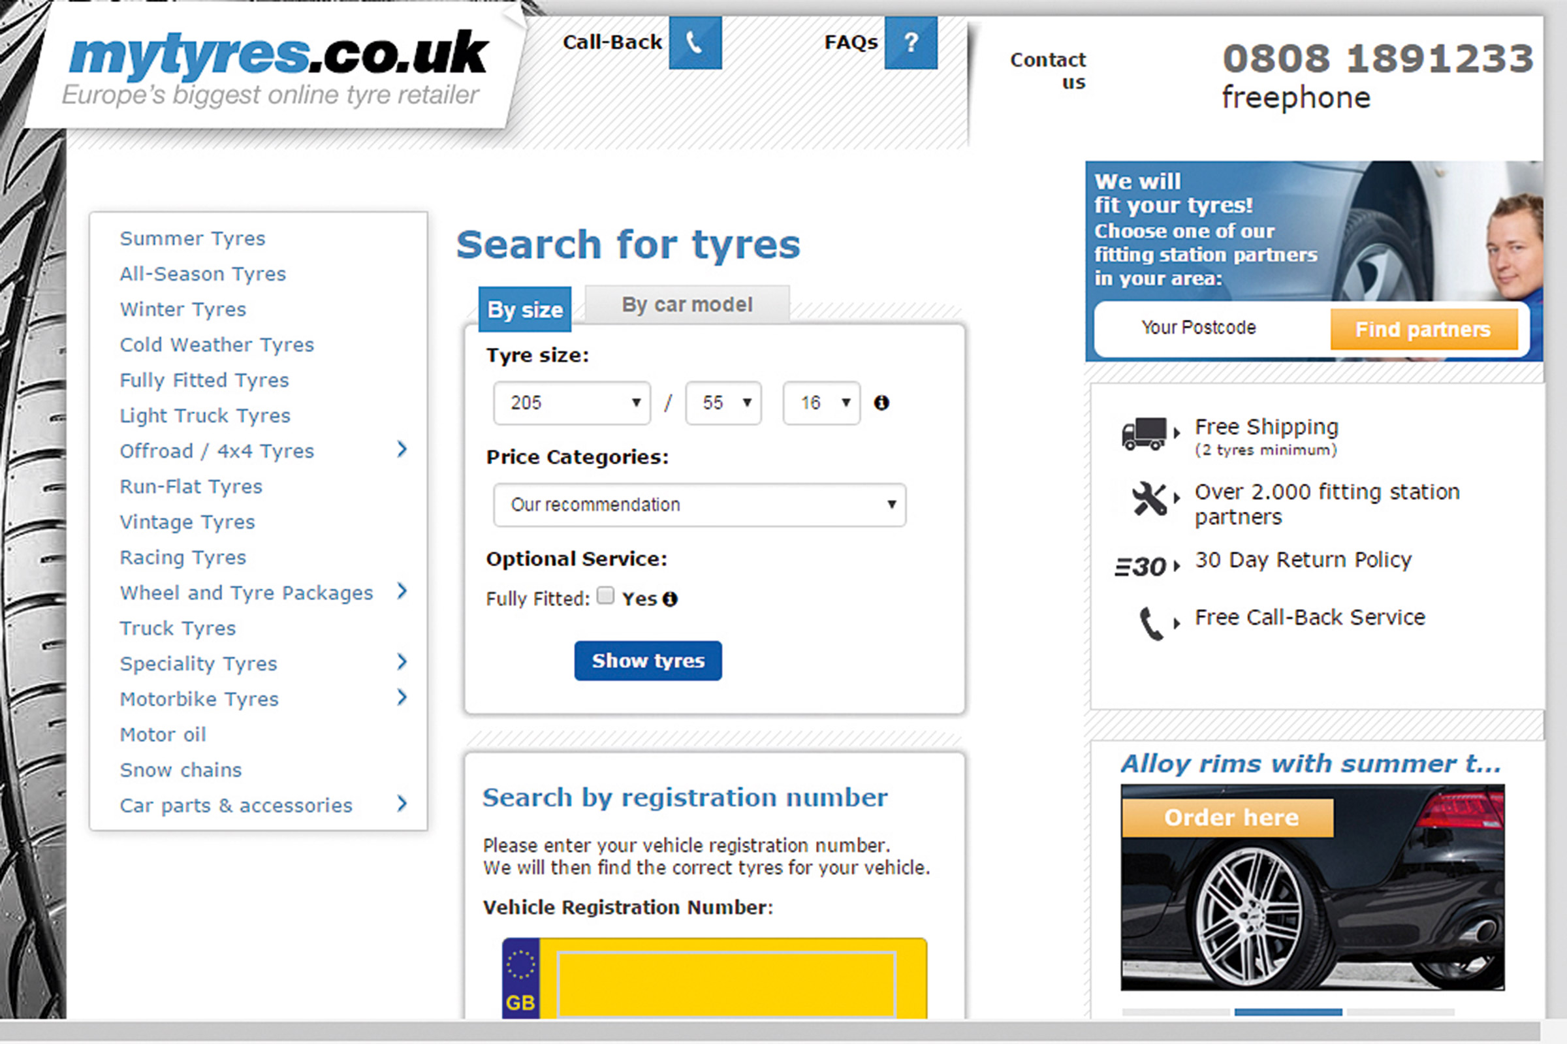Open FAQs via the question mark icon

tap(911, 43)
